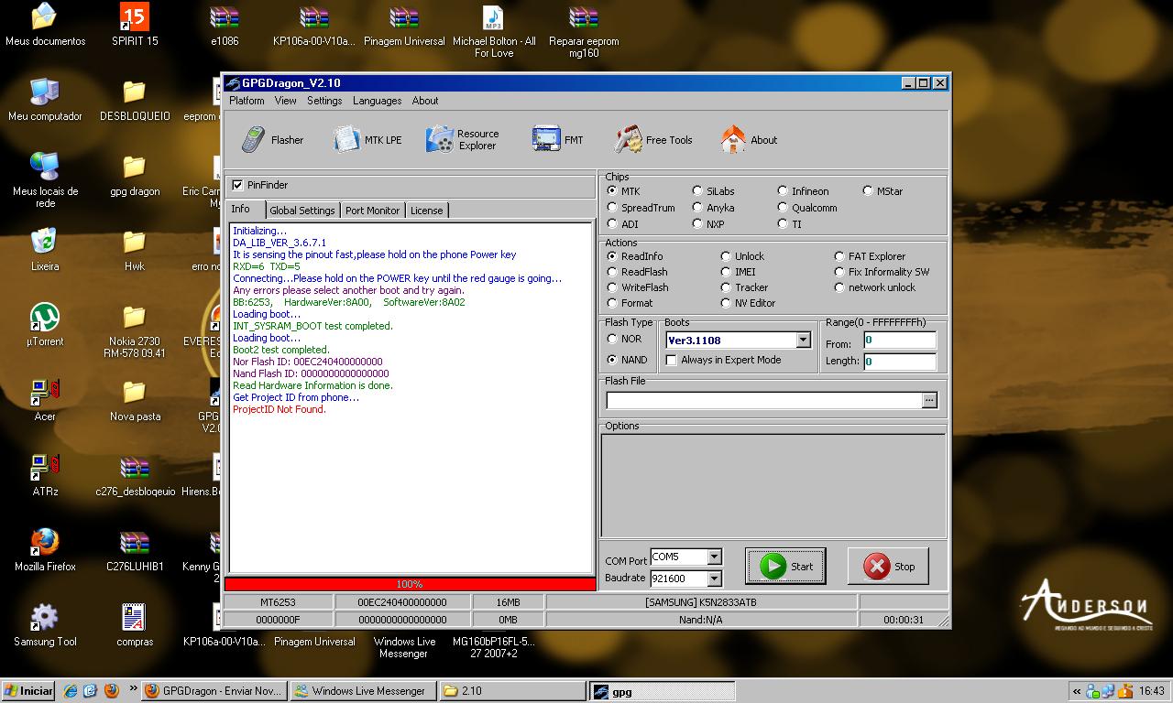Switch to Windows Live Messenger taskbar item
1173x703 pixels.
363,691
